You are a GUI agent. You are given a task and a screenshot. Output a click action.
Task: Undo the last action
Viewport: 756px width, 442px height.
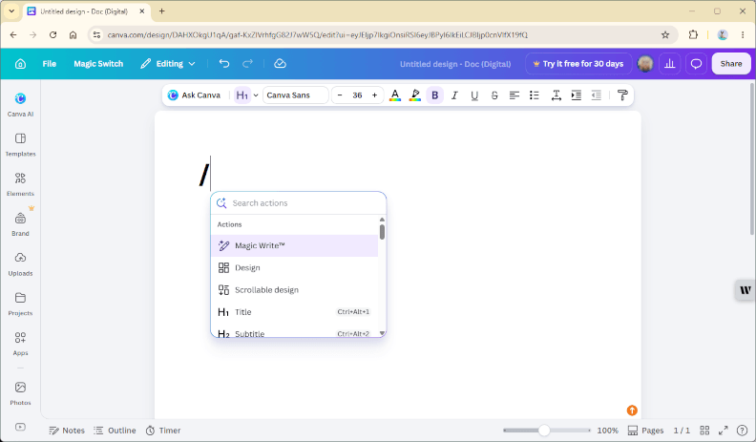224,64
